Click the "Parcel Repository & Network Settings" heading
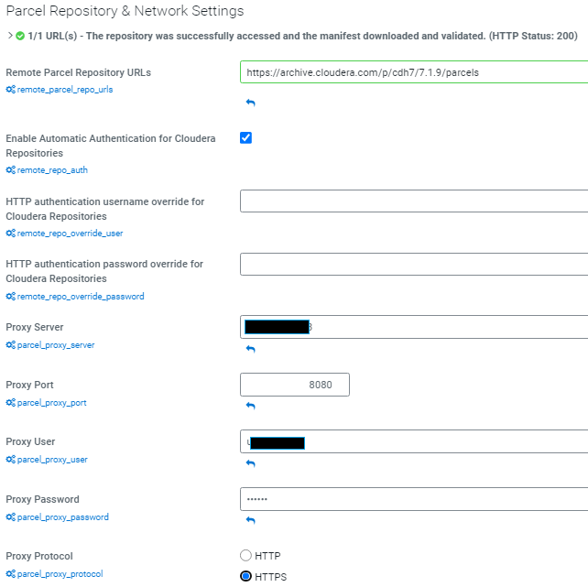This screenshot has width=588, height=587. click(125, 11)
